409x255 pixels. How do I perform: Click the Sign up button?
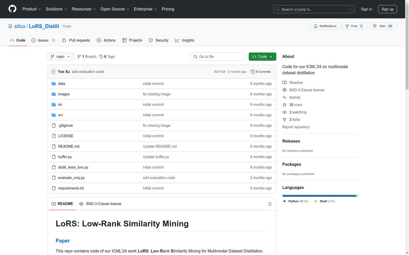pos(388,9)
